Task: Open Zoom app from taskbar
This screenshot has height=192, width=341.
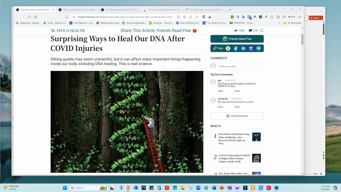Action: [198, 188]
